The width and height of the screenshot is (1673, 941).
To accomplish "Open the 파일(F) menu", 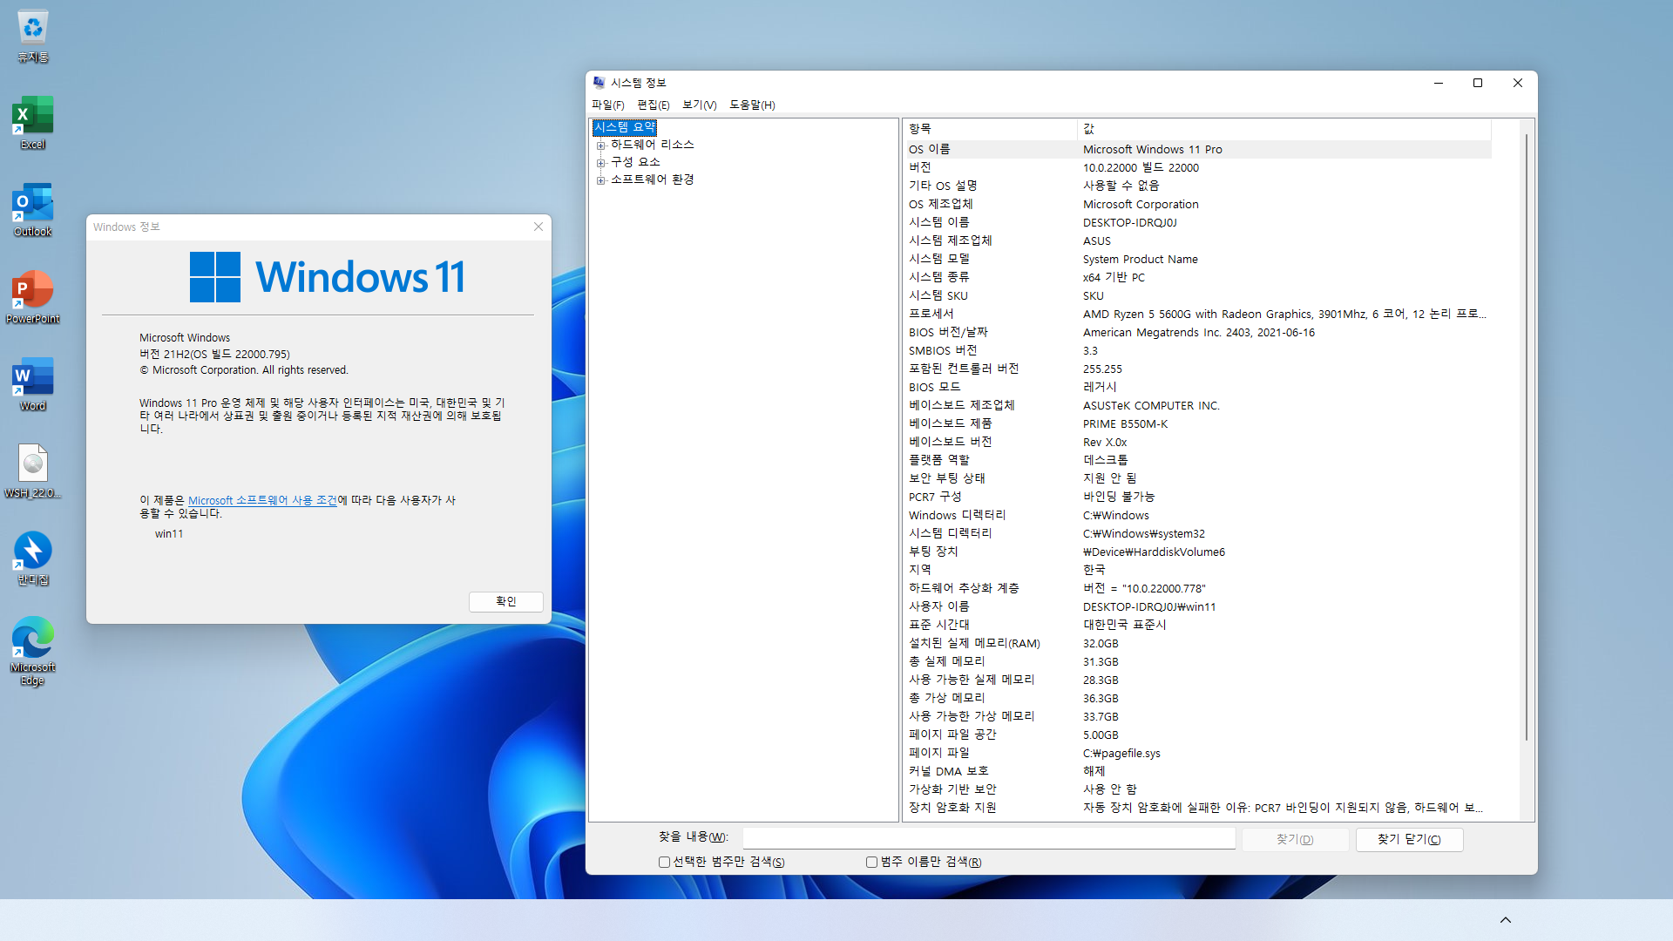I will click(607, 105).
